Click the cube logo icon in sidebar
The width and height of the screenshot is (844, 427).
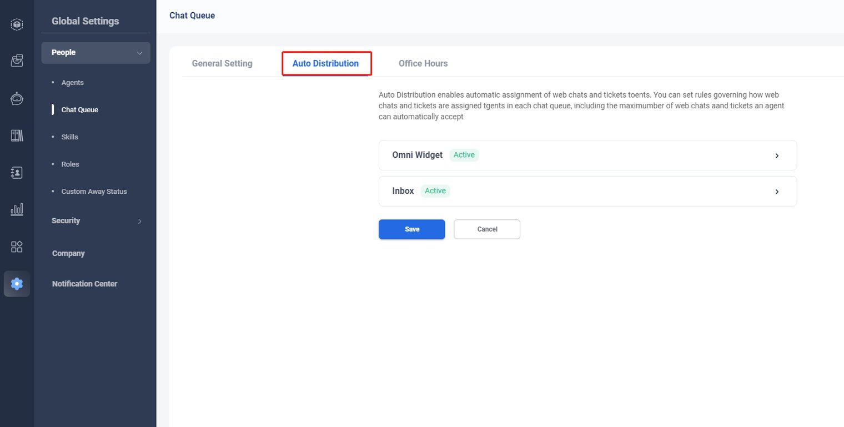[17, 24]
